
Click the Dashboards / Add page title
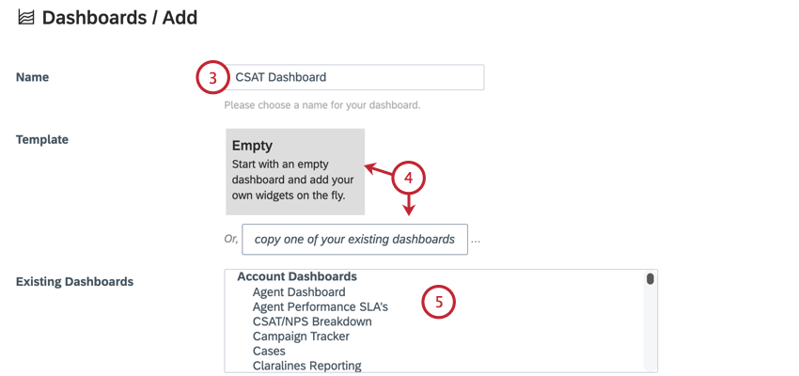click(119, 18)
